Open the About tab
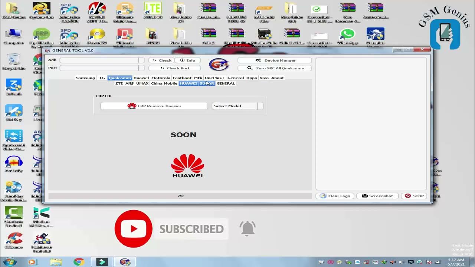The image size is (475, 267). tap(277, 78)
